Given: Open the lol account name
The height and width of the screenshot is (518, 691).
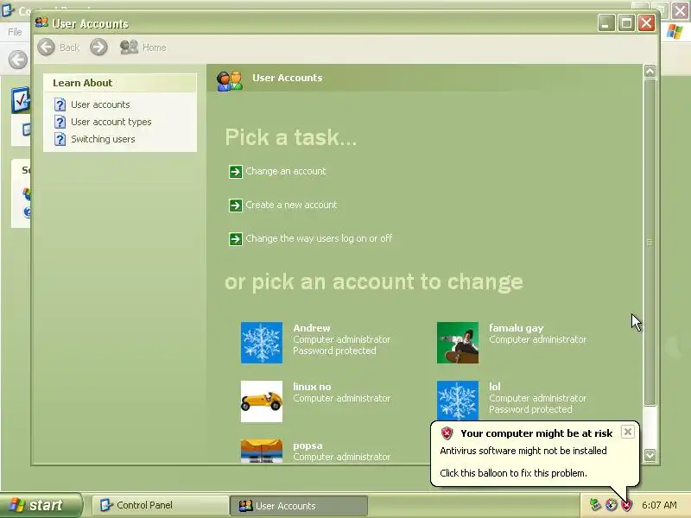Looking at the screenshot, I should click(x=494, y=387).
